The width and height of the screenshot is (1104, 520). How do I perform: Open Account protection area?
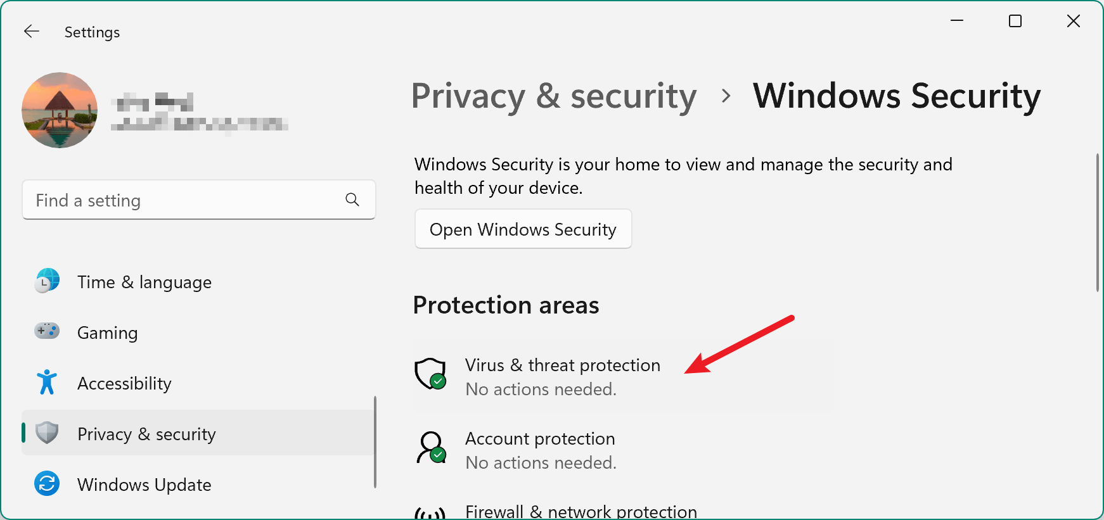pos(540,439)
